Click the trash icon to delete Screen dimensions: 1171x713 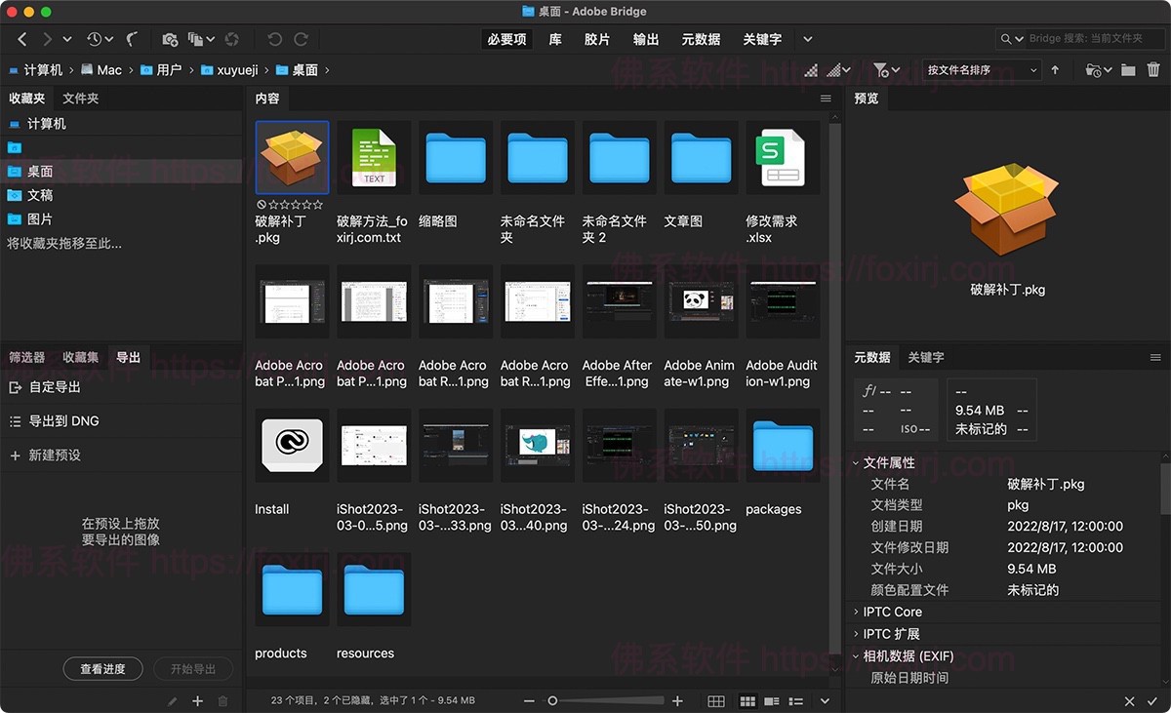point(1153,69)
